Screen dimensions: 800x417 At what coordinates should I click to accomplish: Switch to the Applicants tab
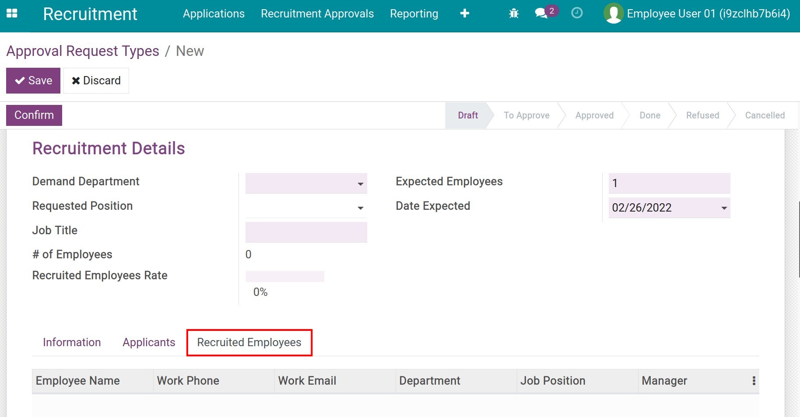coord(149,342)
